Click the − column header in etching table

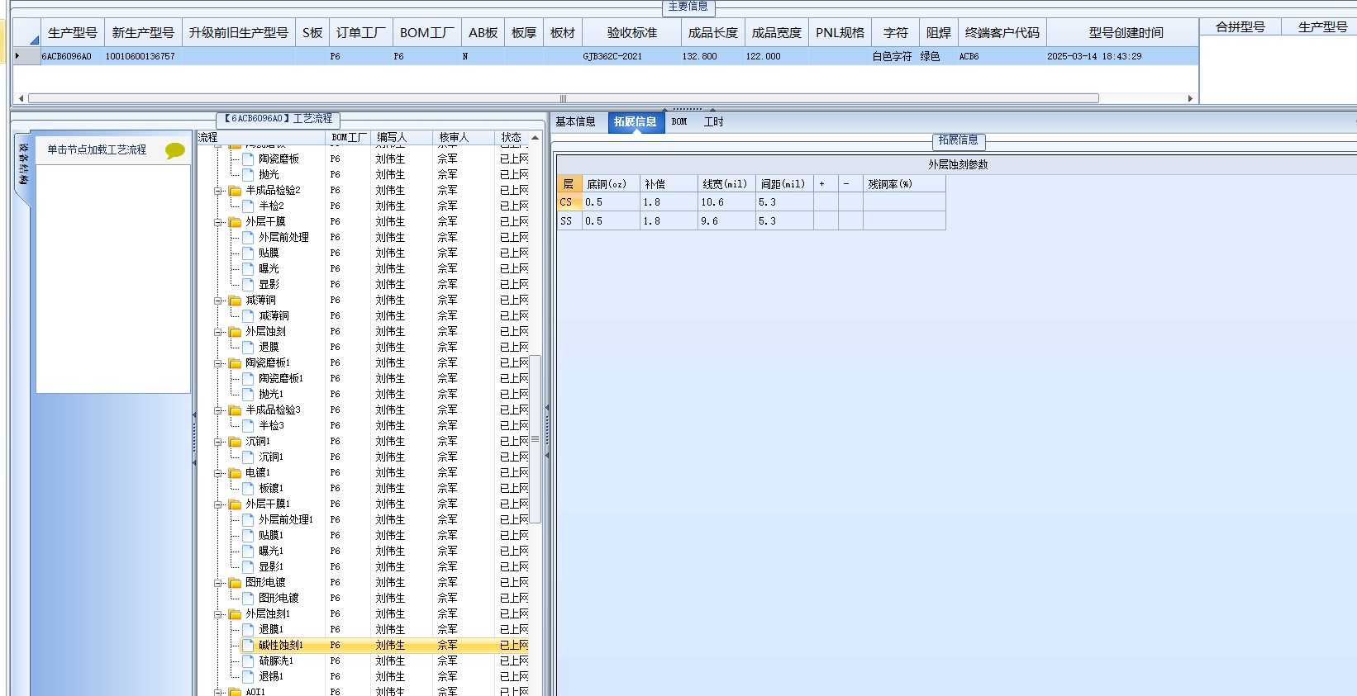tap(850, 184)
